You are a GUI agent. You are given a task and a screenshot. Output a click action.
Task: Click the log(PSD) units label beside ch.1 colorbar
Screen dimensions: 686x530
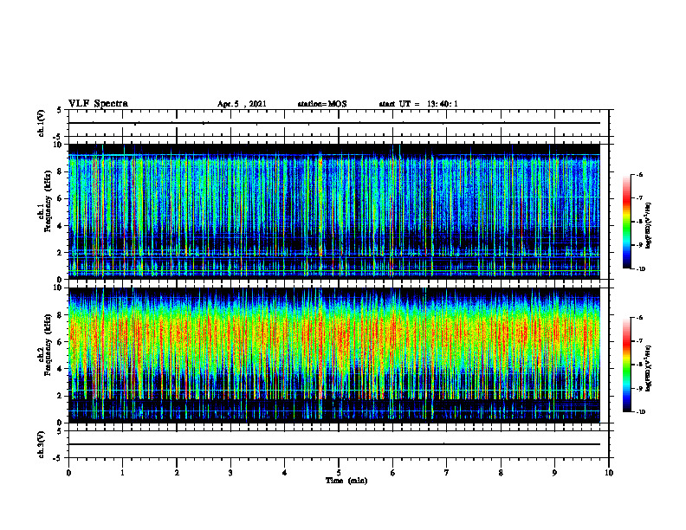[x=649, y=226]
